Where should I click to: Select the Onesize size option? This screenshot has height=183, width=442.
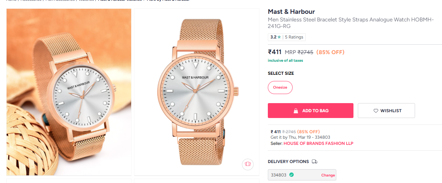click(280, 88)
